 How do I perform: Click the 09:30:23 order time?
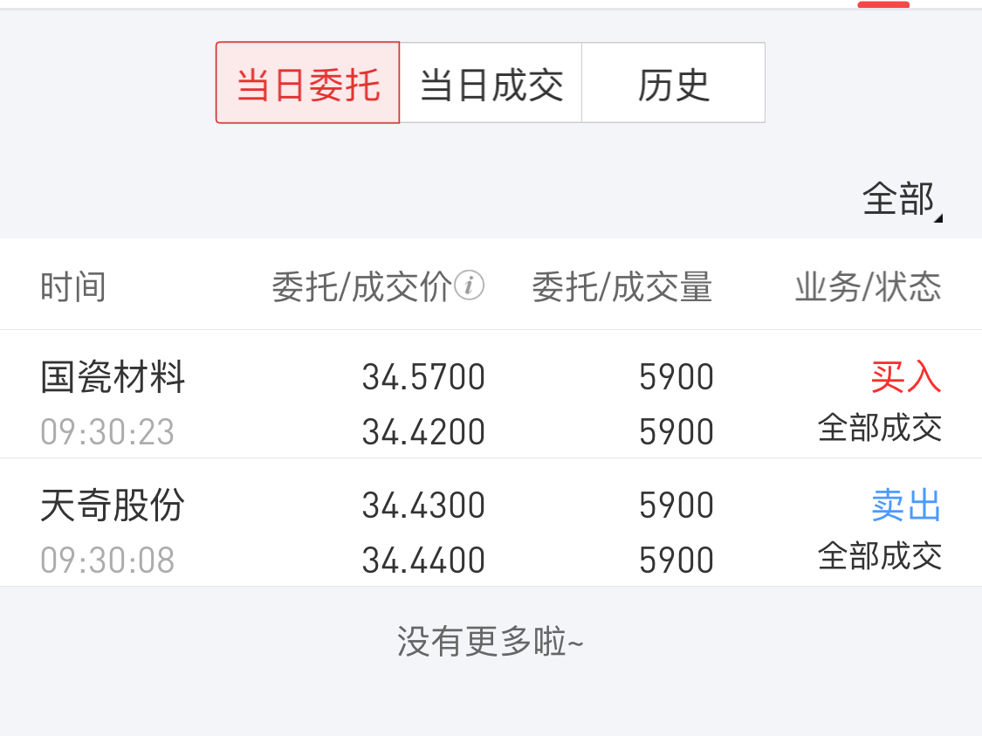click(107, 432)
